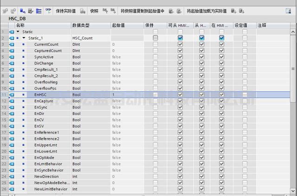Click the tag icon on row 3 CurrentCount
297x196 pixels.
click(x=12, y=44)
